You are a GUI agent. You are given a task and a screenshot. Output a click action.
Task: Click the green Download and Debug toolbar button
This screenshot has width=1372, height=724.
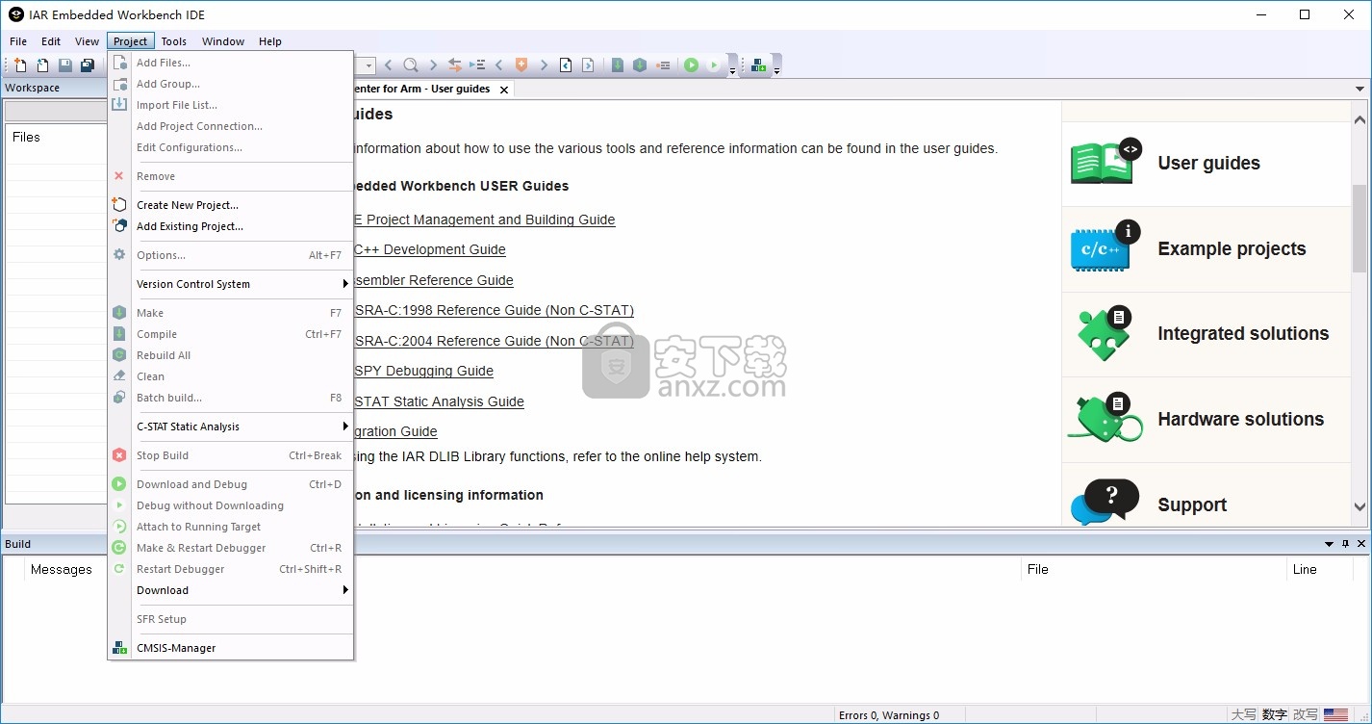pos(691,65)
